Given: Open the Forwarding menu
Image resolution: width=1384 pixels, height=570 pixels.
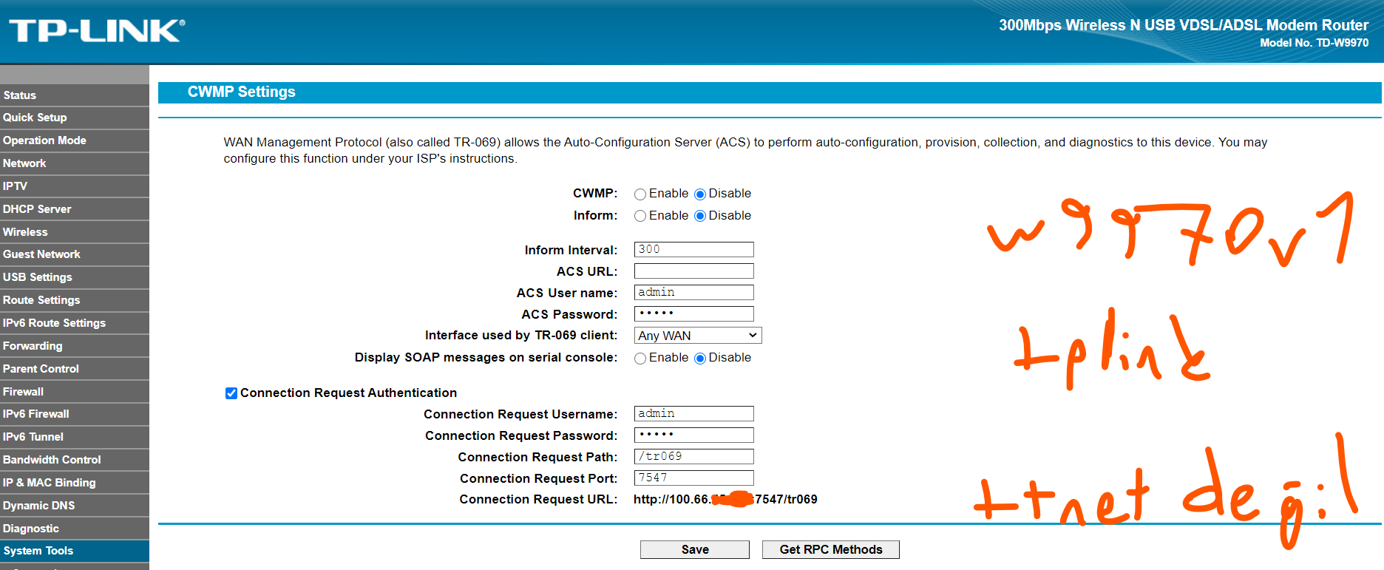Looking at the screenshot, I should pos(74,346).
